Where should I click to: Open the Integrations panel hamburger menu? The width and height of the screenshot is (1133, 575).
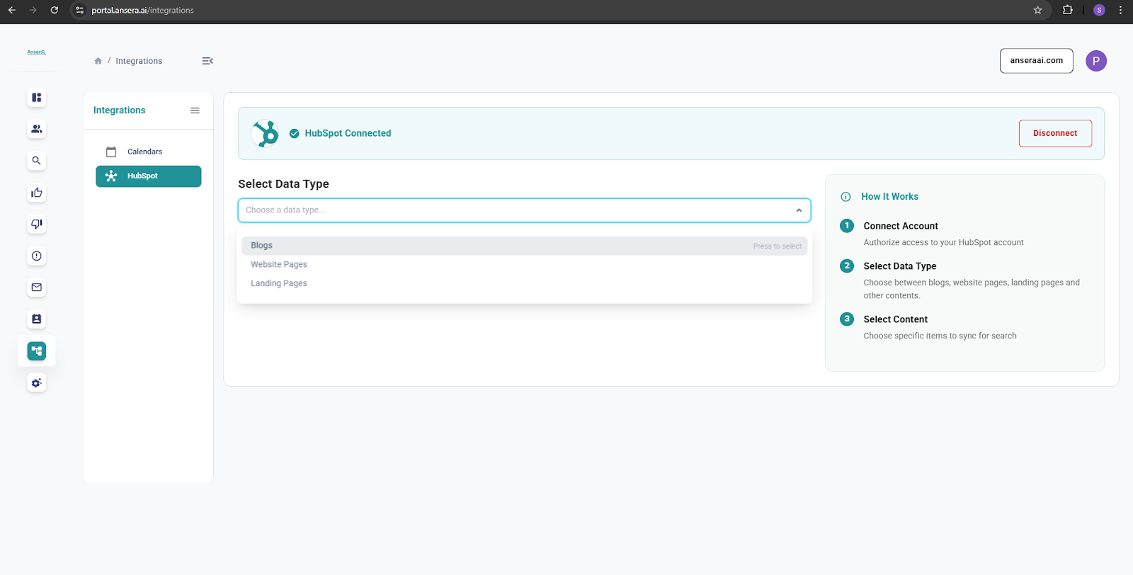(195, 110)
